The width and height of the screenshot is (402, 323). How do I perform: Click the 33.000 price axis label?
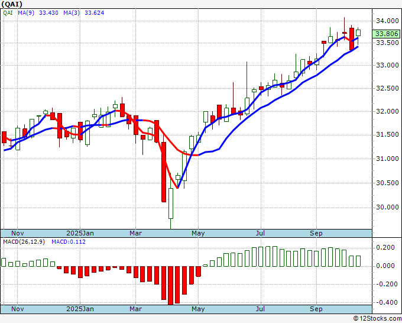(387, 65)
